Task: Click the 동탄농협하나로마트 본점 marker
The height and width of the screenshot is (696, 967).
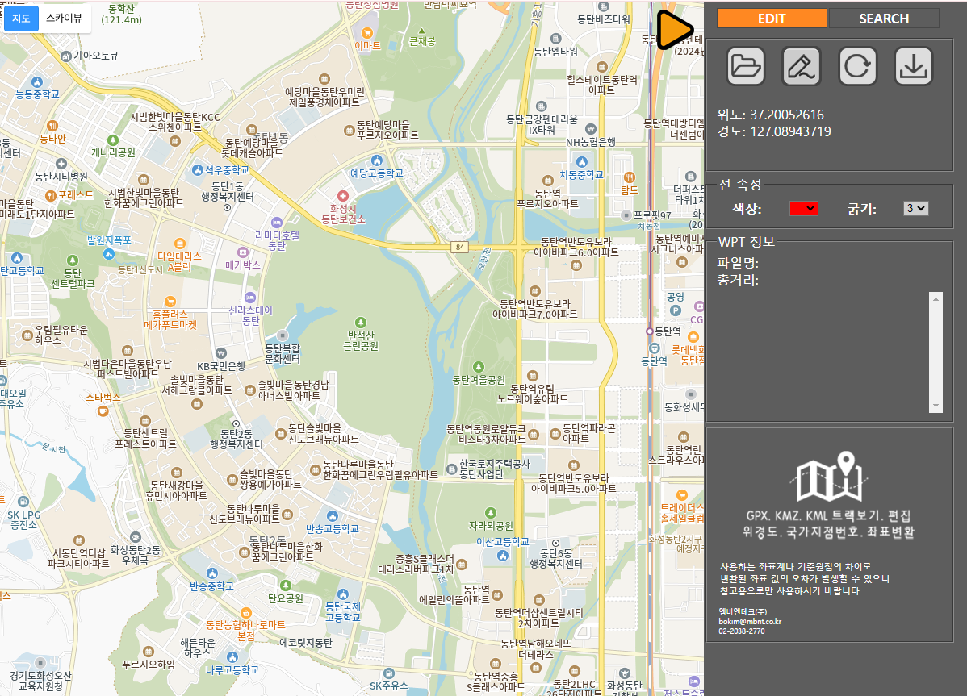Action: tap(246, 613)
